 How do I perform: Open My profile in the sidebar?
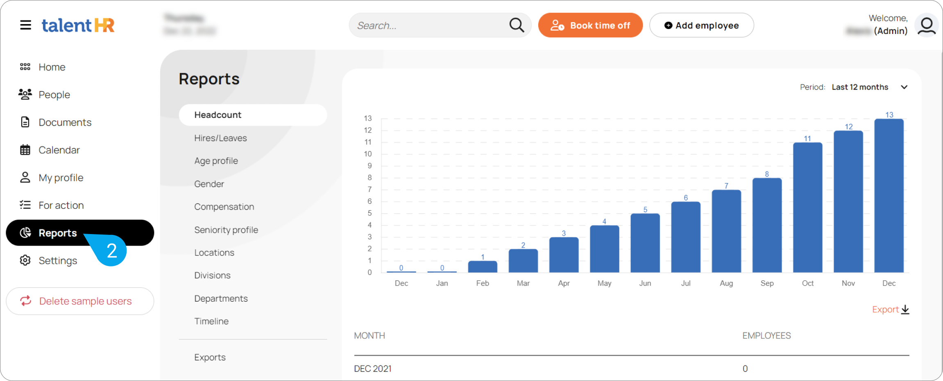[x=61, y=177]
